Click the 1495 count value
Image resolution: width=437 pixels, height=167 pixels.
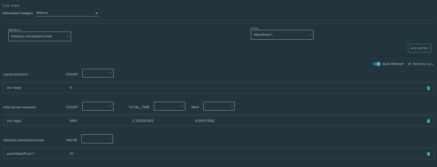tap(73, 121)
